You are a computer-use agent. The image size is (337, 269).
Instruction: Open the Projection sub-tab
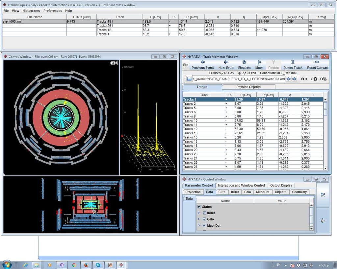coord(193,192)
